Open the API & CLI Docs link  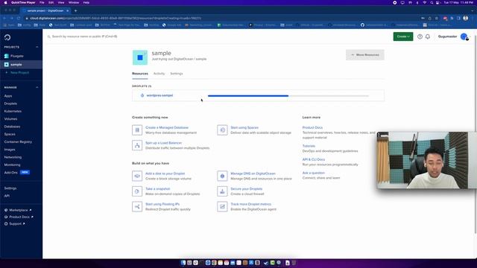pos(314,159)
